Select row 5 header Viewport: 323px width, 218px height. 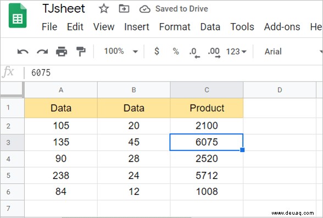[12, 176]
